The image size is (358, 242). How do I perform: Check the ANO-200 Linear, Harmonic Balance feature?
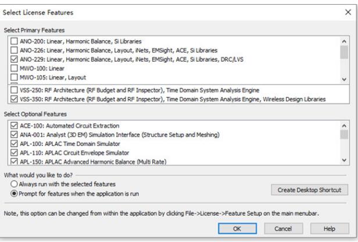click(14, 41)
